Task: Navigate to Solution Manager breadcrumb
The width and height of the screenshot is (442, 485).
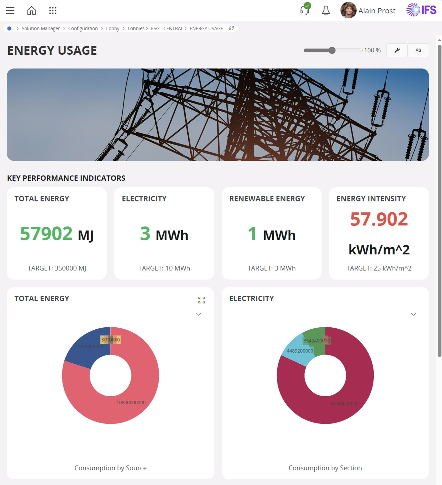Action: 41,28
